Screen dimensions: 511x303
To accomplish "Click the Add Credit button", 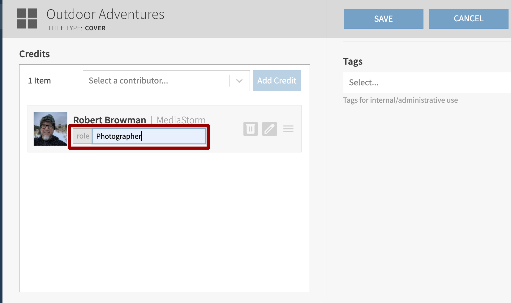I will [x=277, y=81].
